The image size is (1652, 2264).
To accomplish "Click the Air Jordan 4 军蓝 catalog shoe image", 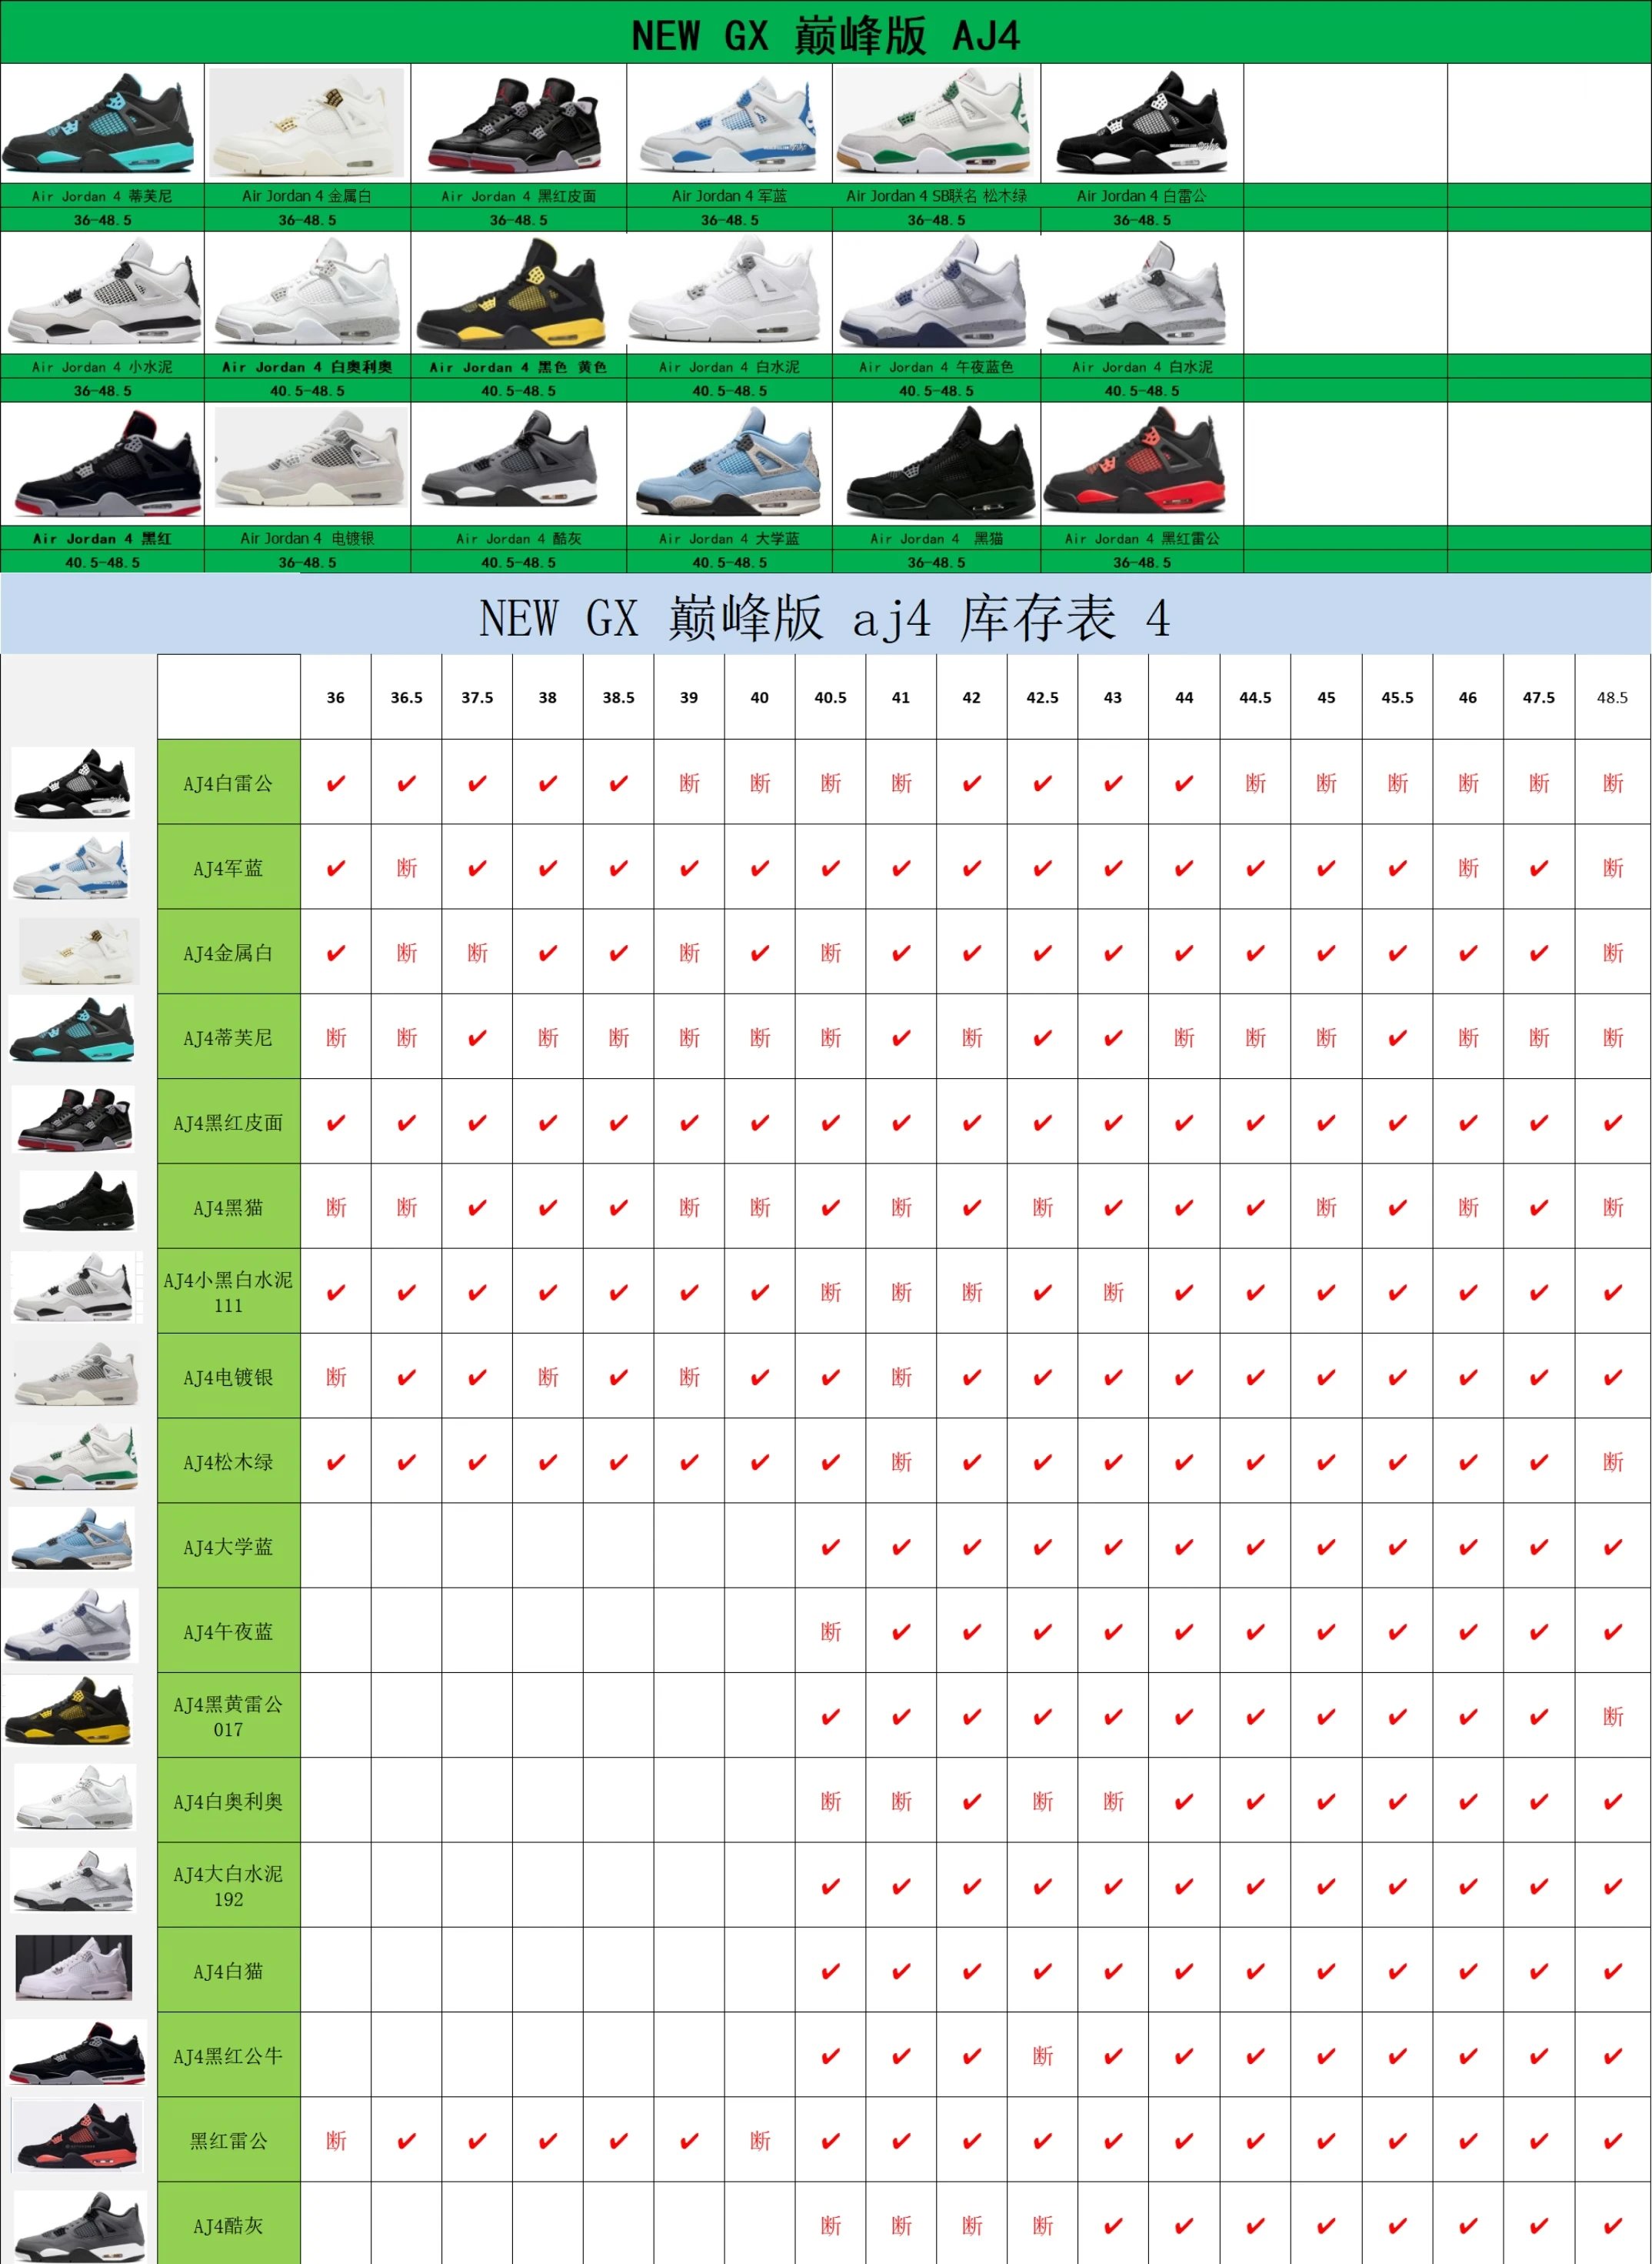I will tap(728, 124).
